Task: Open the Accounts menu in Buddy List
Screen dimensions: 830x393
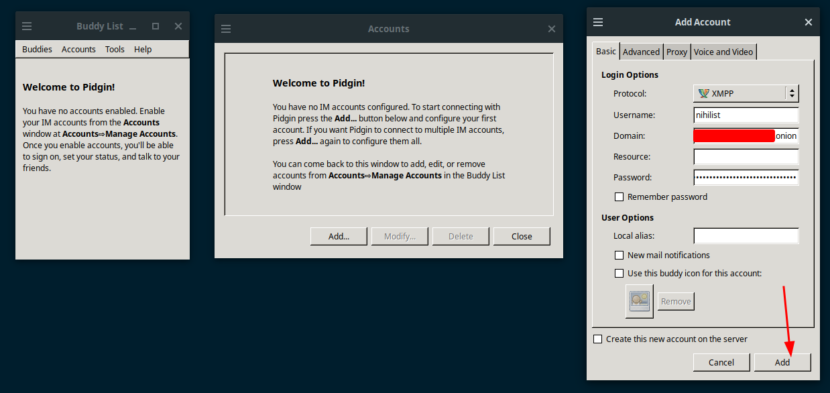Action: [78, 49]
